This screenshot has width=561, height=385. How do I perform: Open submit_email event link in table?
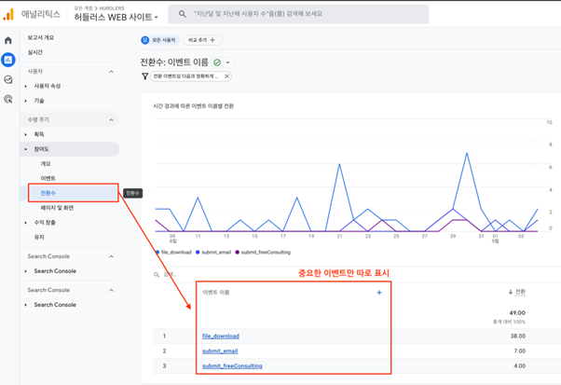(x=220, y=351)
